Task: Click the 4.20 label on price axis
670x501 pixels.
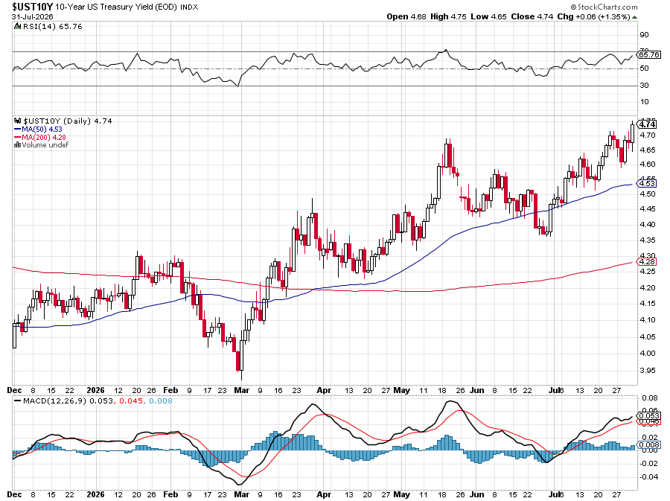Action: pyautogui.click(x=648, y=288)
